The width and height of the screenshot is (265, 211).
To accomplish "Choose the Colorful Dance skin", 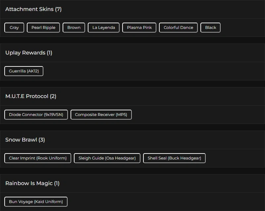I will (178, 28).
